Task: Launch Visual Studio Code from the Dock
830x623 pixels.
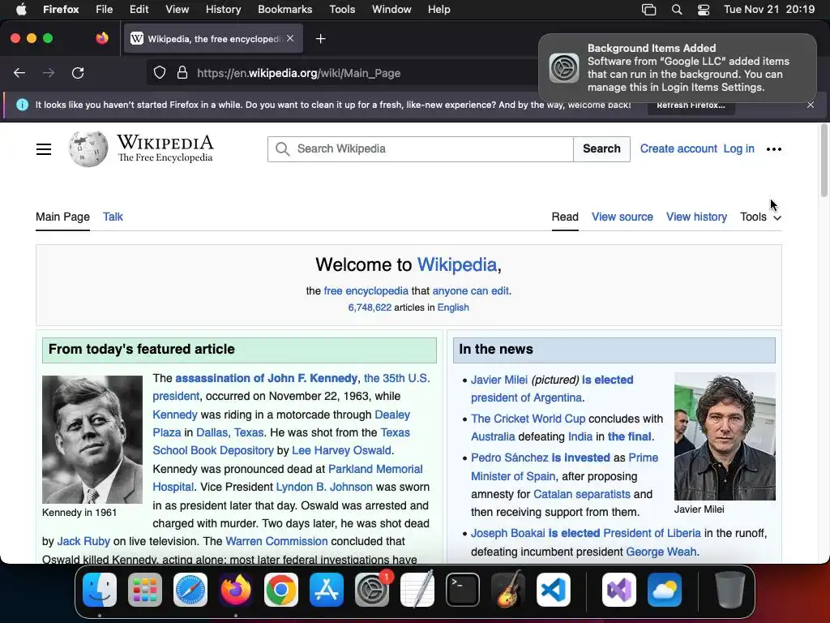Action: (554, 590)
